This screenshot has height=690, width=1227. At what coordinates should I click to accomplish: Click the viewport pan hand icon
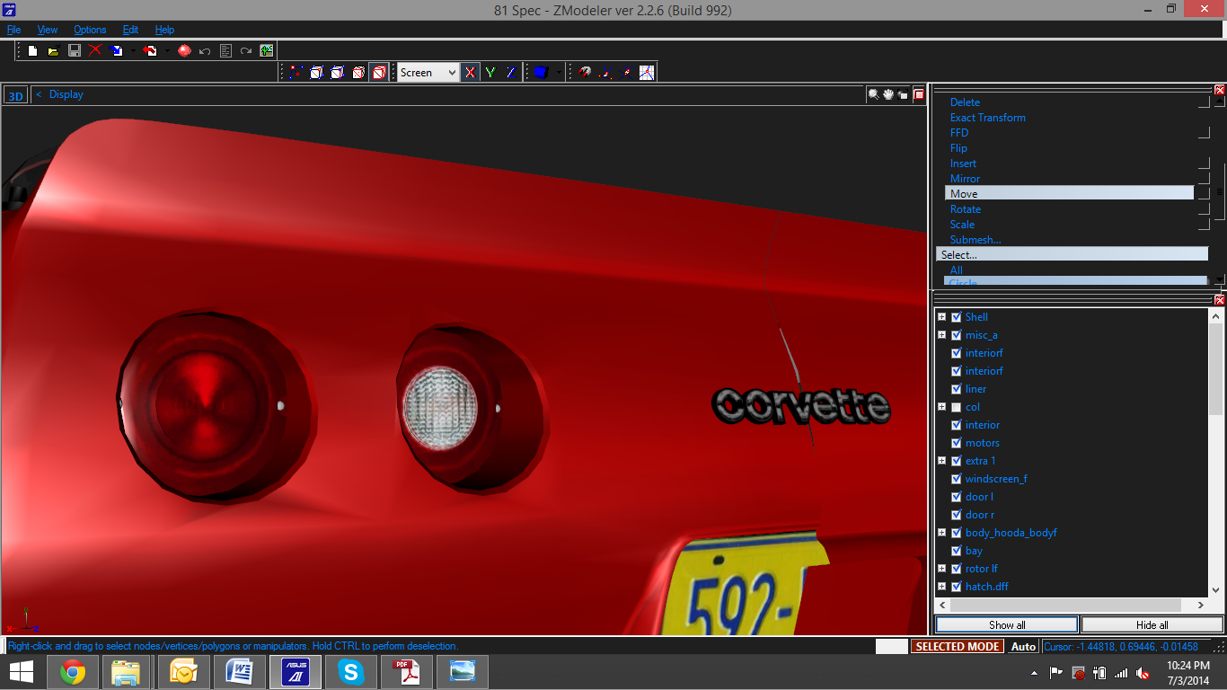point(888,94)
